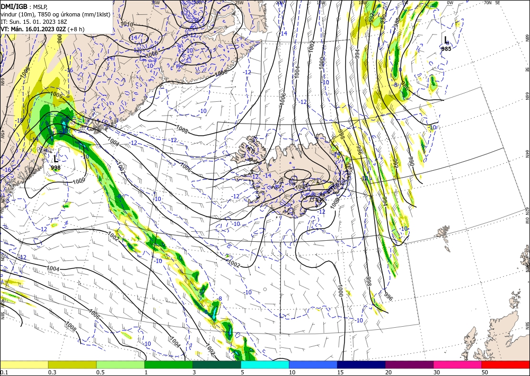Click the olive 0.3–0.5 mm legend swatch
530x376 pixels.
point(72,364)
